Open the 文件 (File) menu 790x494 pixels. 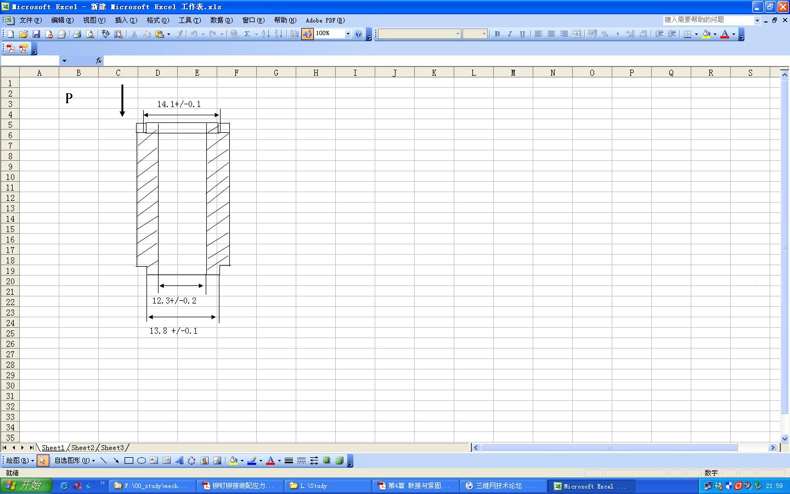(30, 20)
